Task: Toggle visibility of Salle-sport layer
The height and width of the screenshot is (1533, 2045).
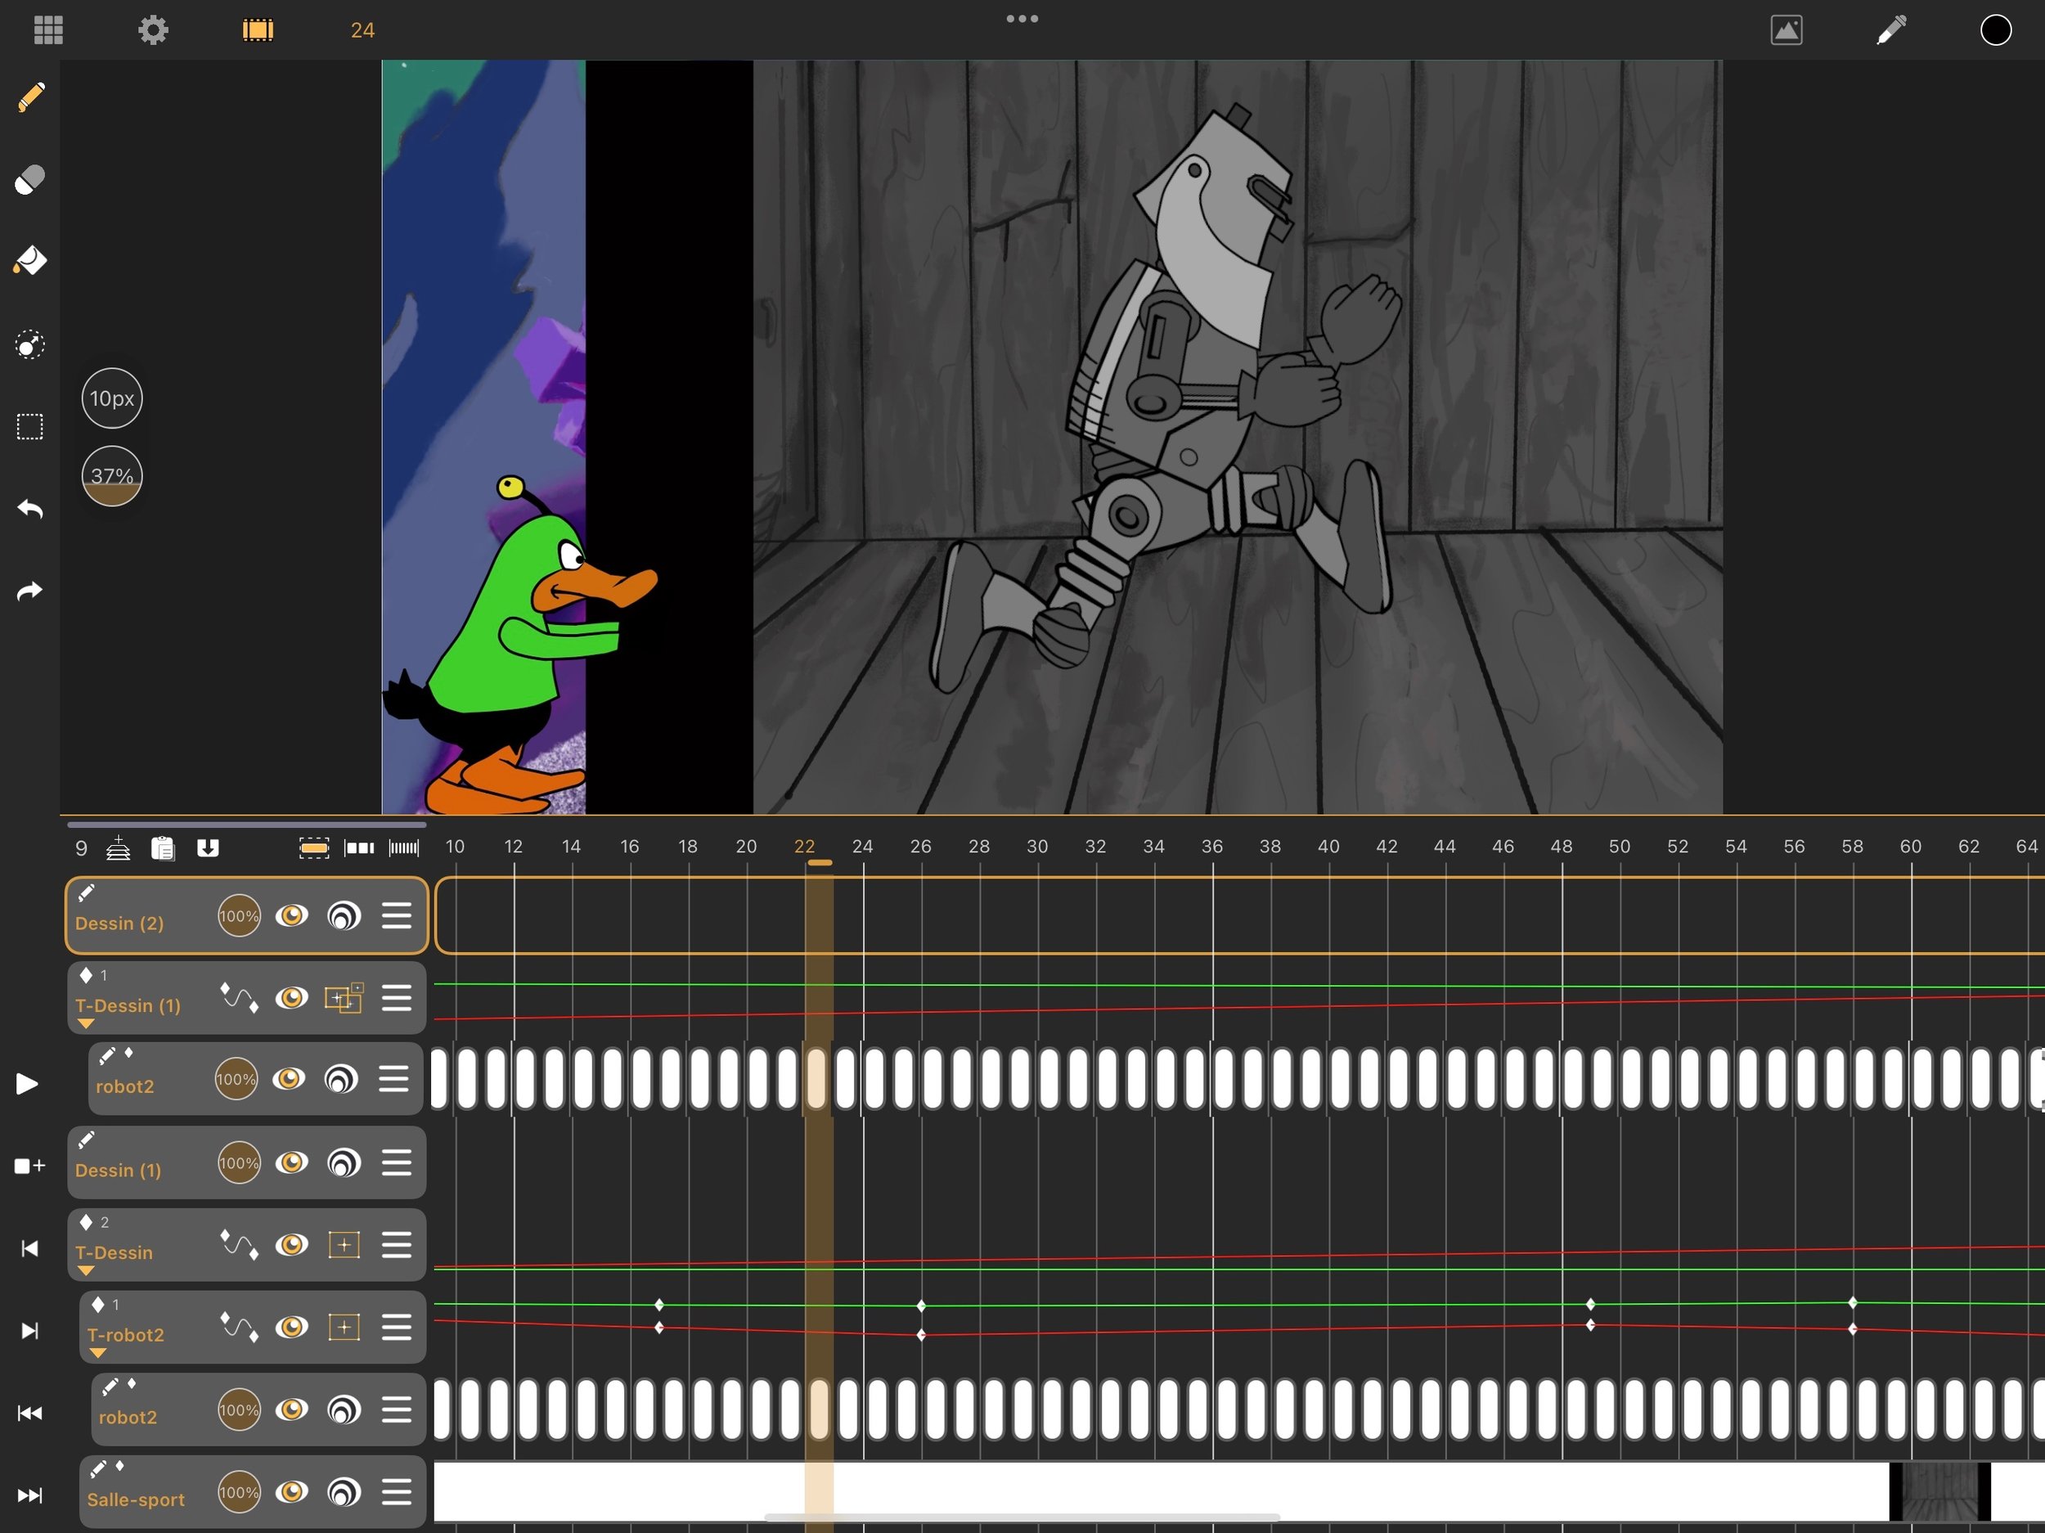Action: tap(292, 1492)
